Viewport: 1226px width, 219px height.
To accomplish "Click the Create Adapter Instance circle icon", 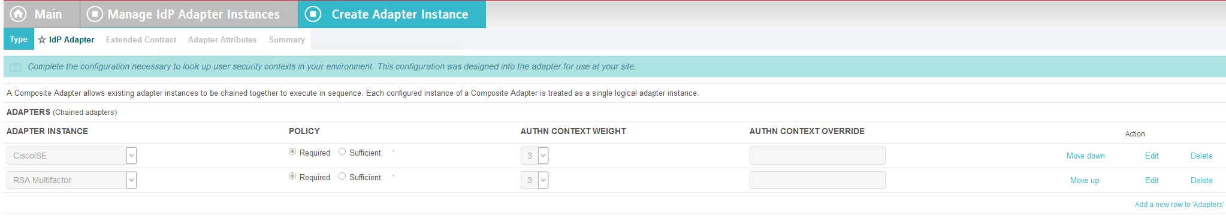I will tap(313, 14).
